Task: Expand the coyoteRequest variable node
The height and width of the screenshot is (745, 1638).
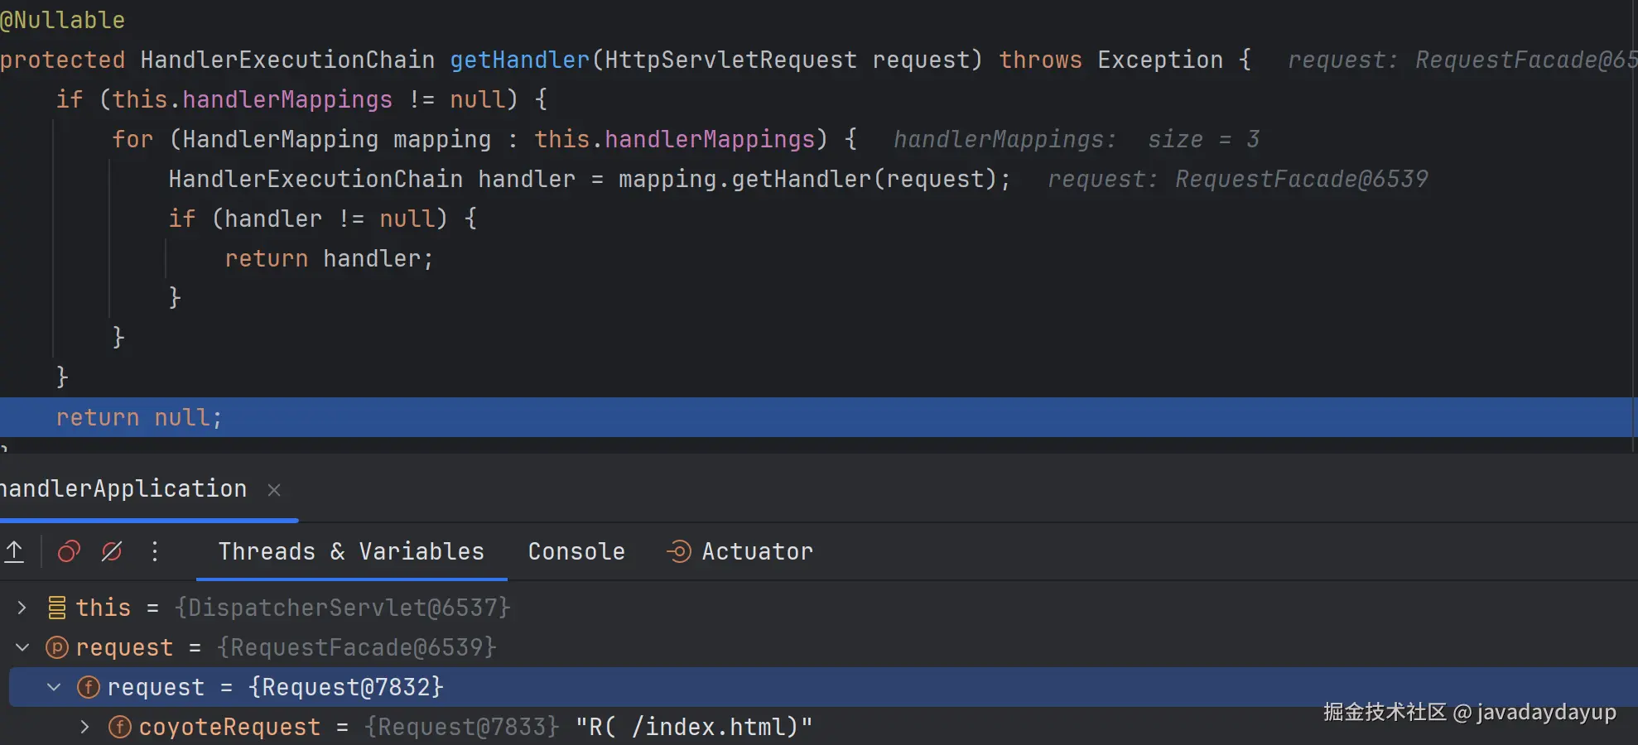Action: [x=84, y=727]
